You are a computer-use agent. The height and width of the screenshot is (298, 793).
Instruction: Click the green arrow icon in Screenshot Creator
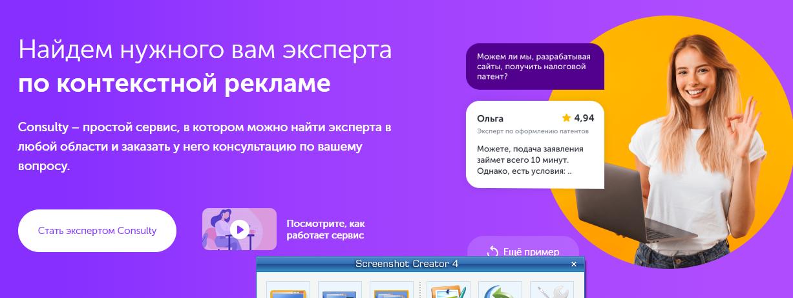point(500,290)
